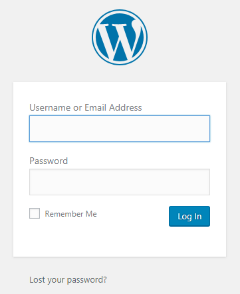Toggle the stay-signed-in Remember Me checkbox
The image size is (240, 294).
pyautogui.click(x=35, y=213)
